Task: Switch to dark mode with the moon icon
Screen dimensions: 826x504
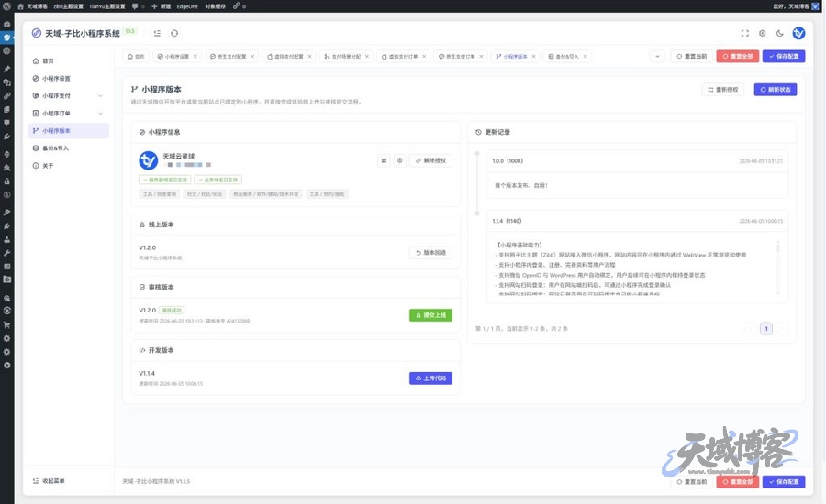Action: [x=779, y=33]
